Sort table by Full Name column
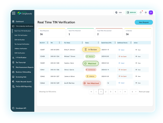Screen dimensions: 163x123 [x=73, y=42]
